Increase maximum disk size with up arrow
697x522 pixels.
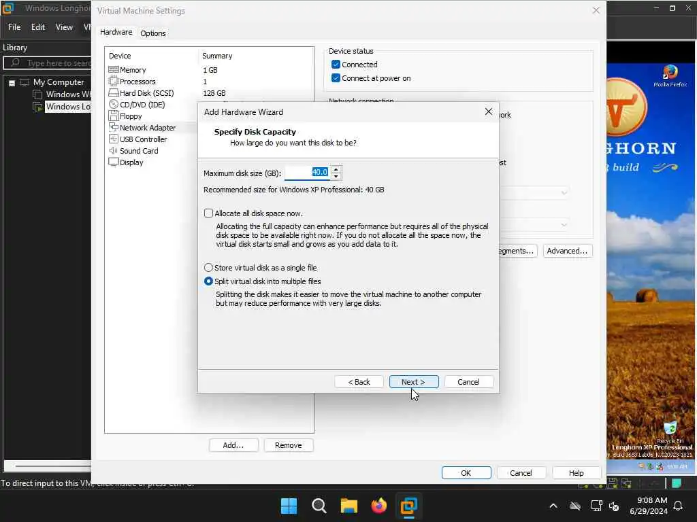pyautogui.click(x=336, y=169)
